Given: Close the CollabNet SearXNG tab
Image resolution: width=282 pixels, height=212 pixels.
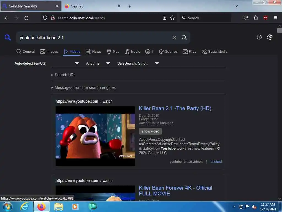Looking at the screenshot, I should point(57,6).
